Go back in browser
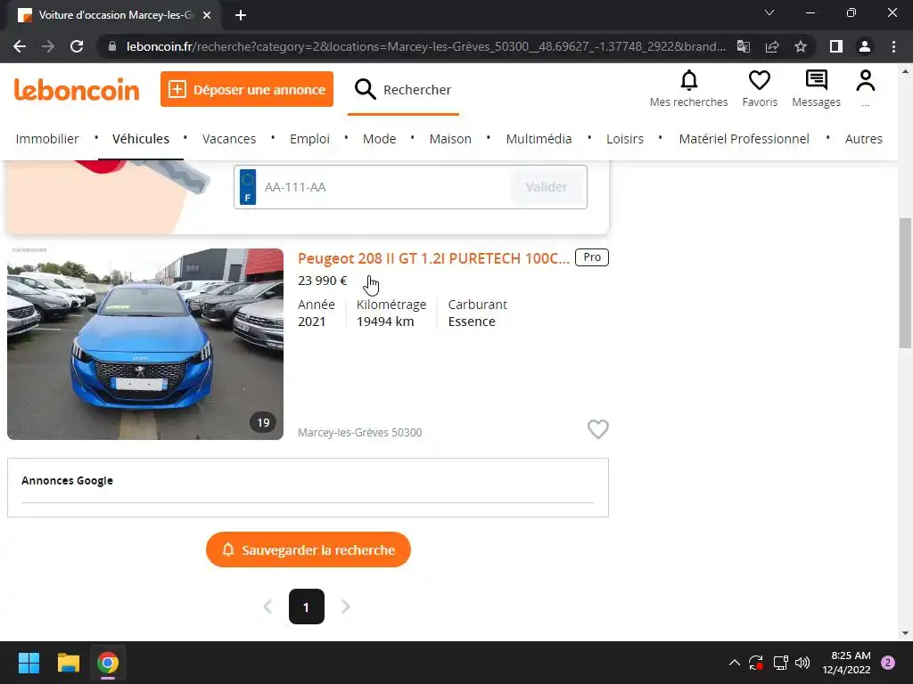Screen dimensions: 913x684 point(20,46)
